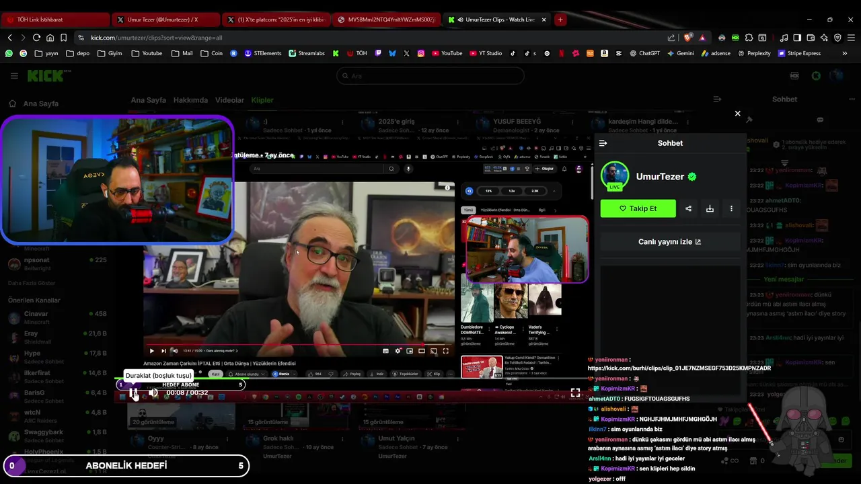This screenshot has height=484, width=861.
Task: Open the Coin bookmarks folder
Action: pyautogui.click(x=211, y=53)
